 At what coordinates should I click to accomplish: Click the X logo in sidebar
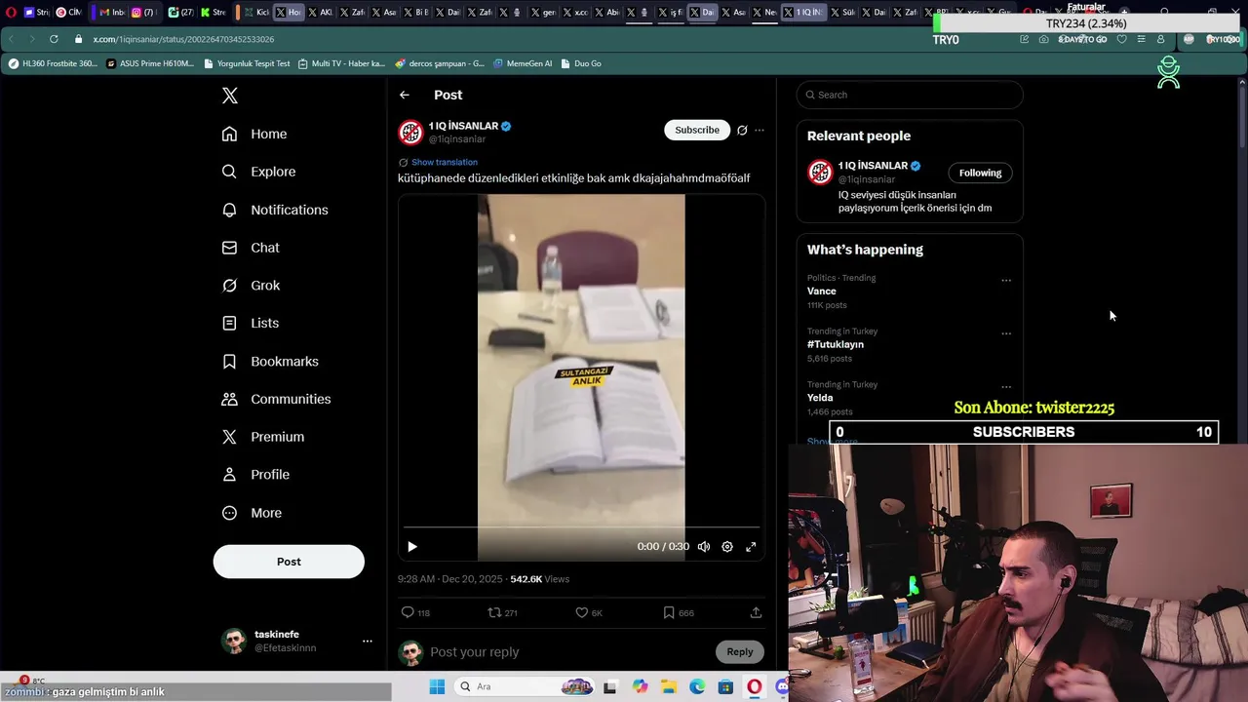[230, 96]
